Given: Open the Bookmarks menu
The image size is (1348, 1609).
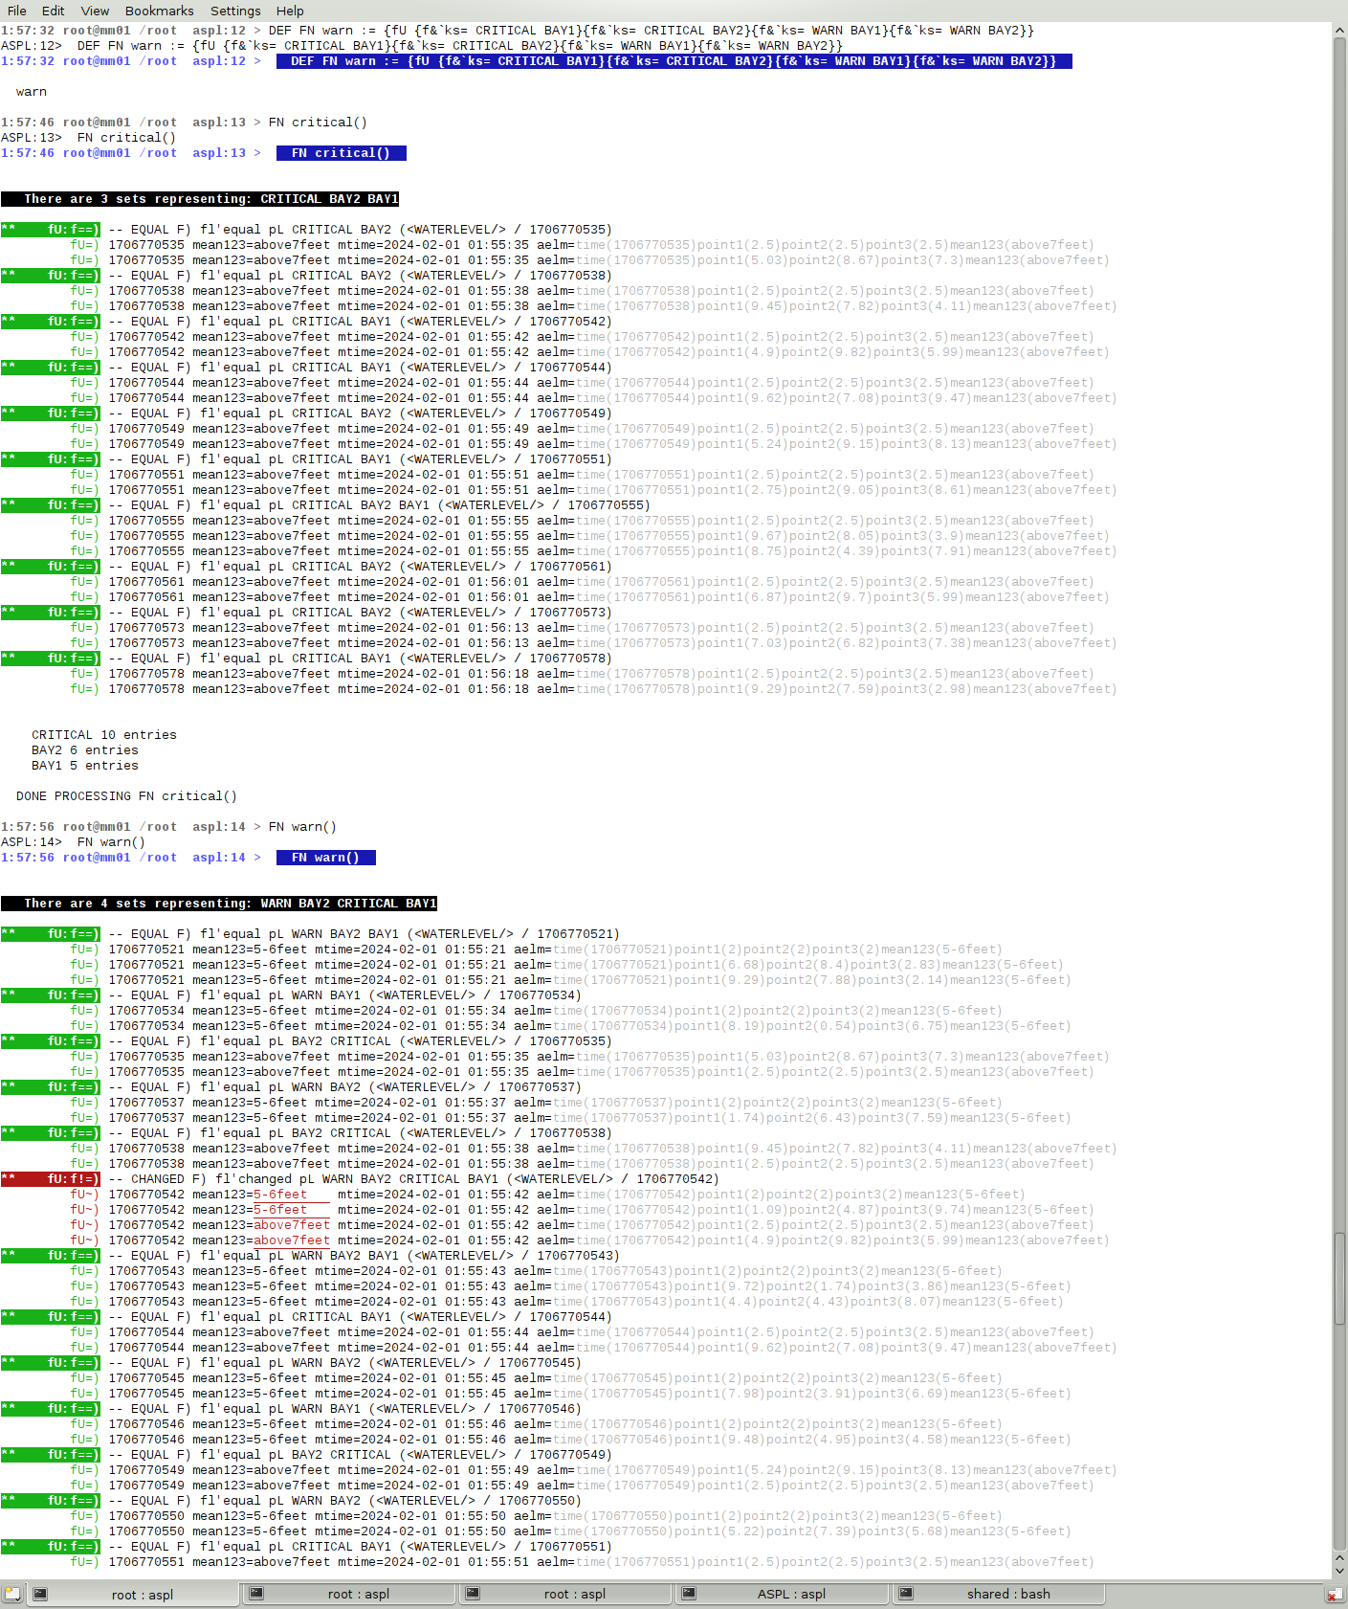Looking at the screenshot, I should [x=159, y=11].
